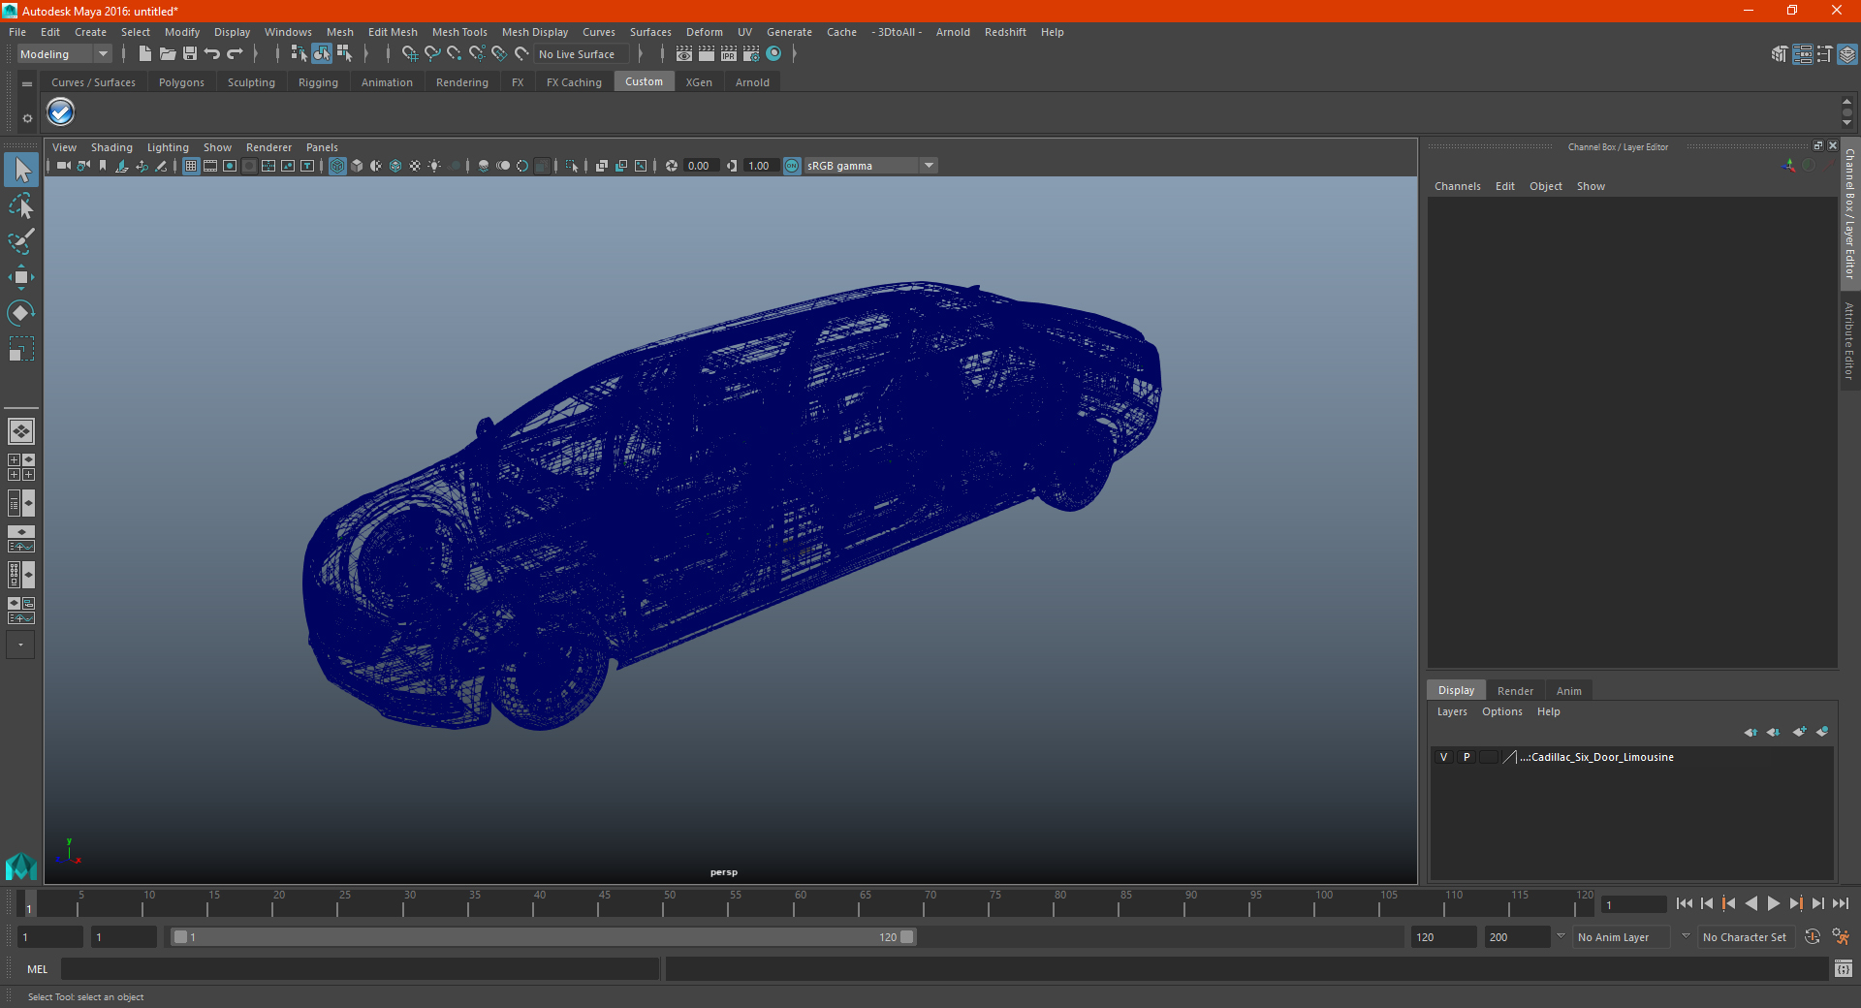Open the viewport Shading menu
This screenshot has width=1861, height=1008.
pyautogui.click(x=111, y=147)
